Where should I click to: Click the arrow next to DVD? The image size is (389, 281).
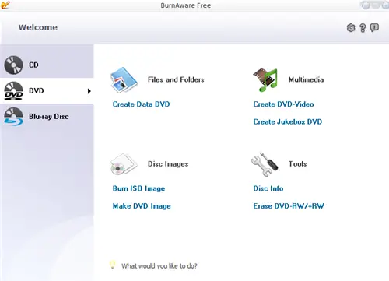click(89, 91)
